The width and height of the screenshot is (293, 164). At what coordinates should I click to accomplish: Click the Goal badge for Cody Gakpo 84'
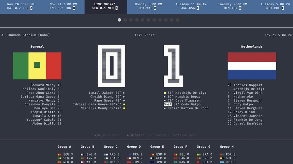[x=168, y=104]
